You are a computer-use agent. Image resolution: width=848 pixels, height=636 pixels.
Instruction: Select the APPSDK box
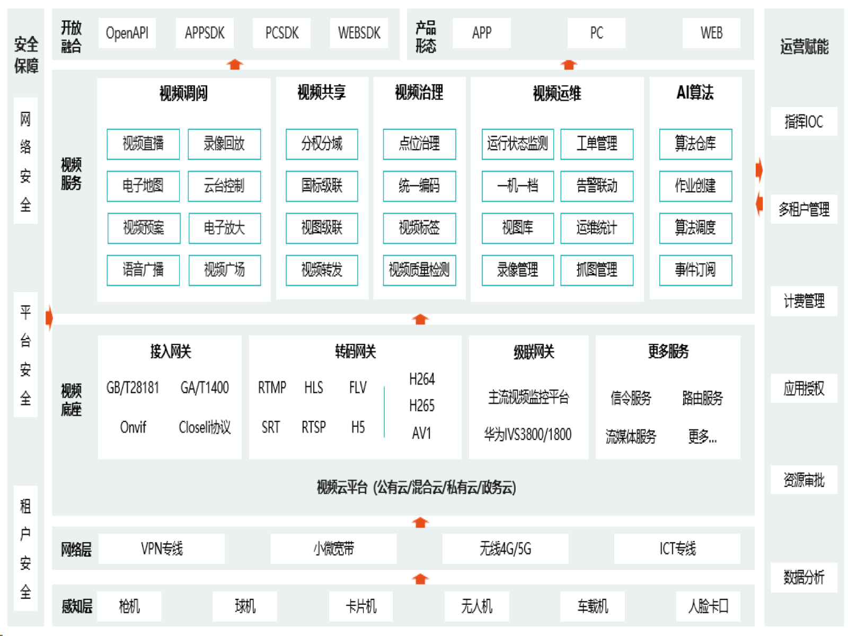click(x=205, y=33)
